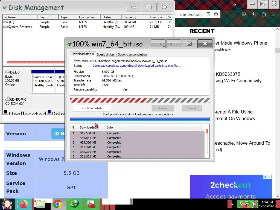Switch to the Speed Limiter tab
280x210 pixels.
[106, 54]
